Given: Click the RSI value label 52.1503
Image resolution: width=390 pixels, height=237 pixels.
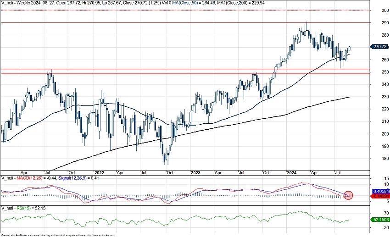Looking at the screenshot, I should [379, 220].
